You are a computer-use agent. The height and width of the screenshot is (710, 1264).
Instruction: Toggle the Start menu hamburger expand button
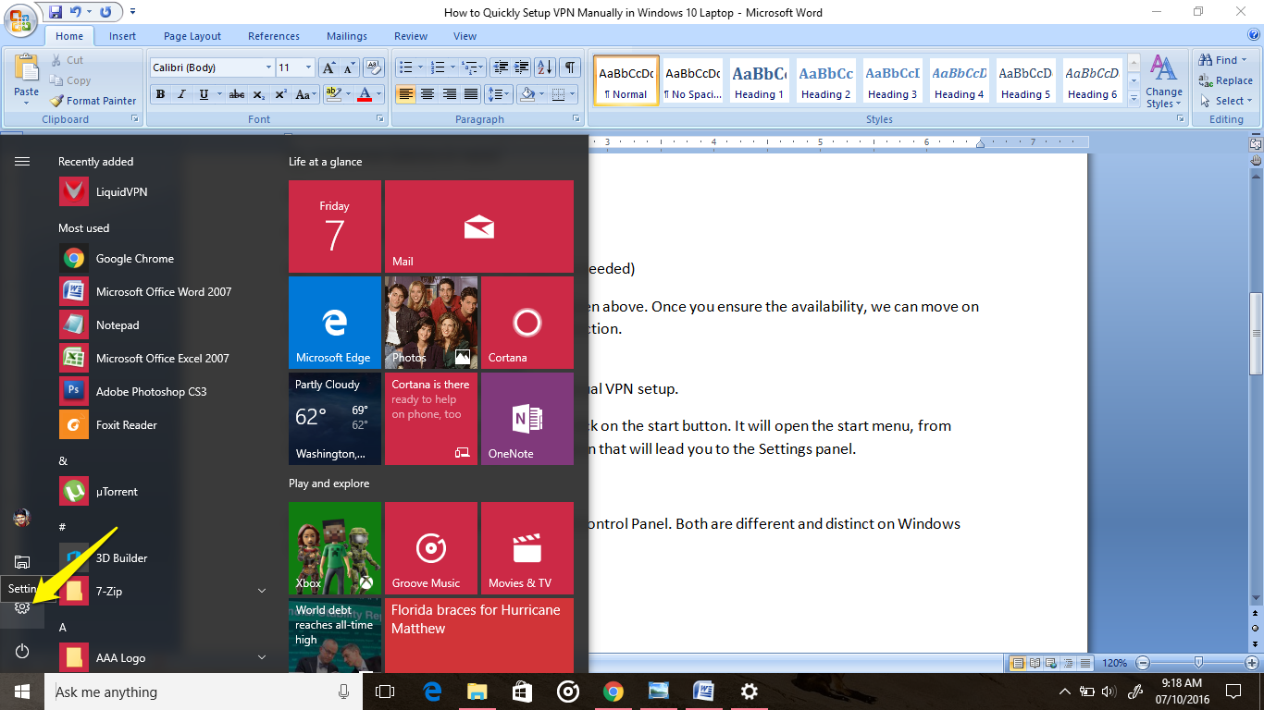pyautogui.click(x=22, y=161)
